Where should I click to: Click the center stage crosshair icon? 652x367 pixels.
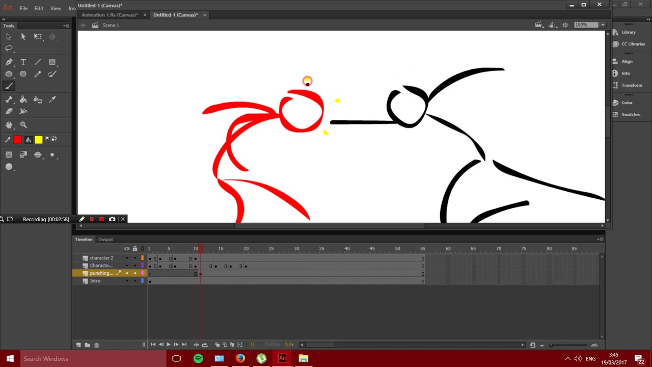point(565,25)
